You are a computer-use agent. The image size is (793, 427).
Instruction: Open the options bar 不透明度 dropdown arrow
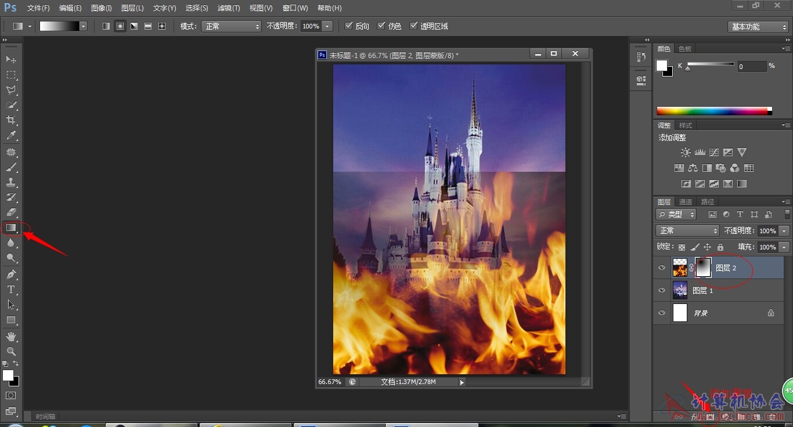coord(327,26)
